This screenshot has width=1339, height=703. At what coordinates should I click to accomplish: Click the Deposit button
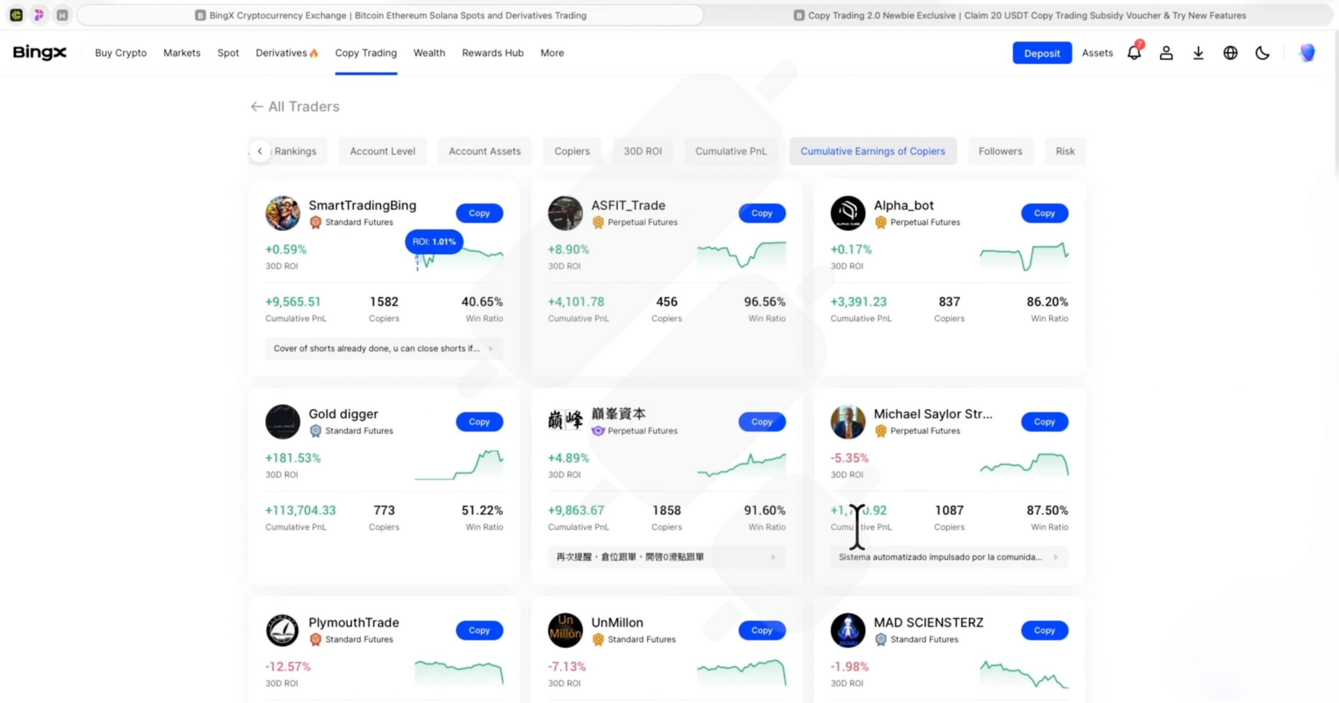[1041, 52]
